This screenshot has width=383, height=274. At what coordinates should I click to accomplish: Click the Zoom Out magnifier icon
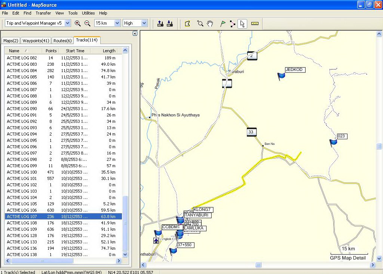point(88,24)
